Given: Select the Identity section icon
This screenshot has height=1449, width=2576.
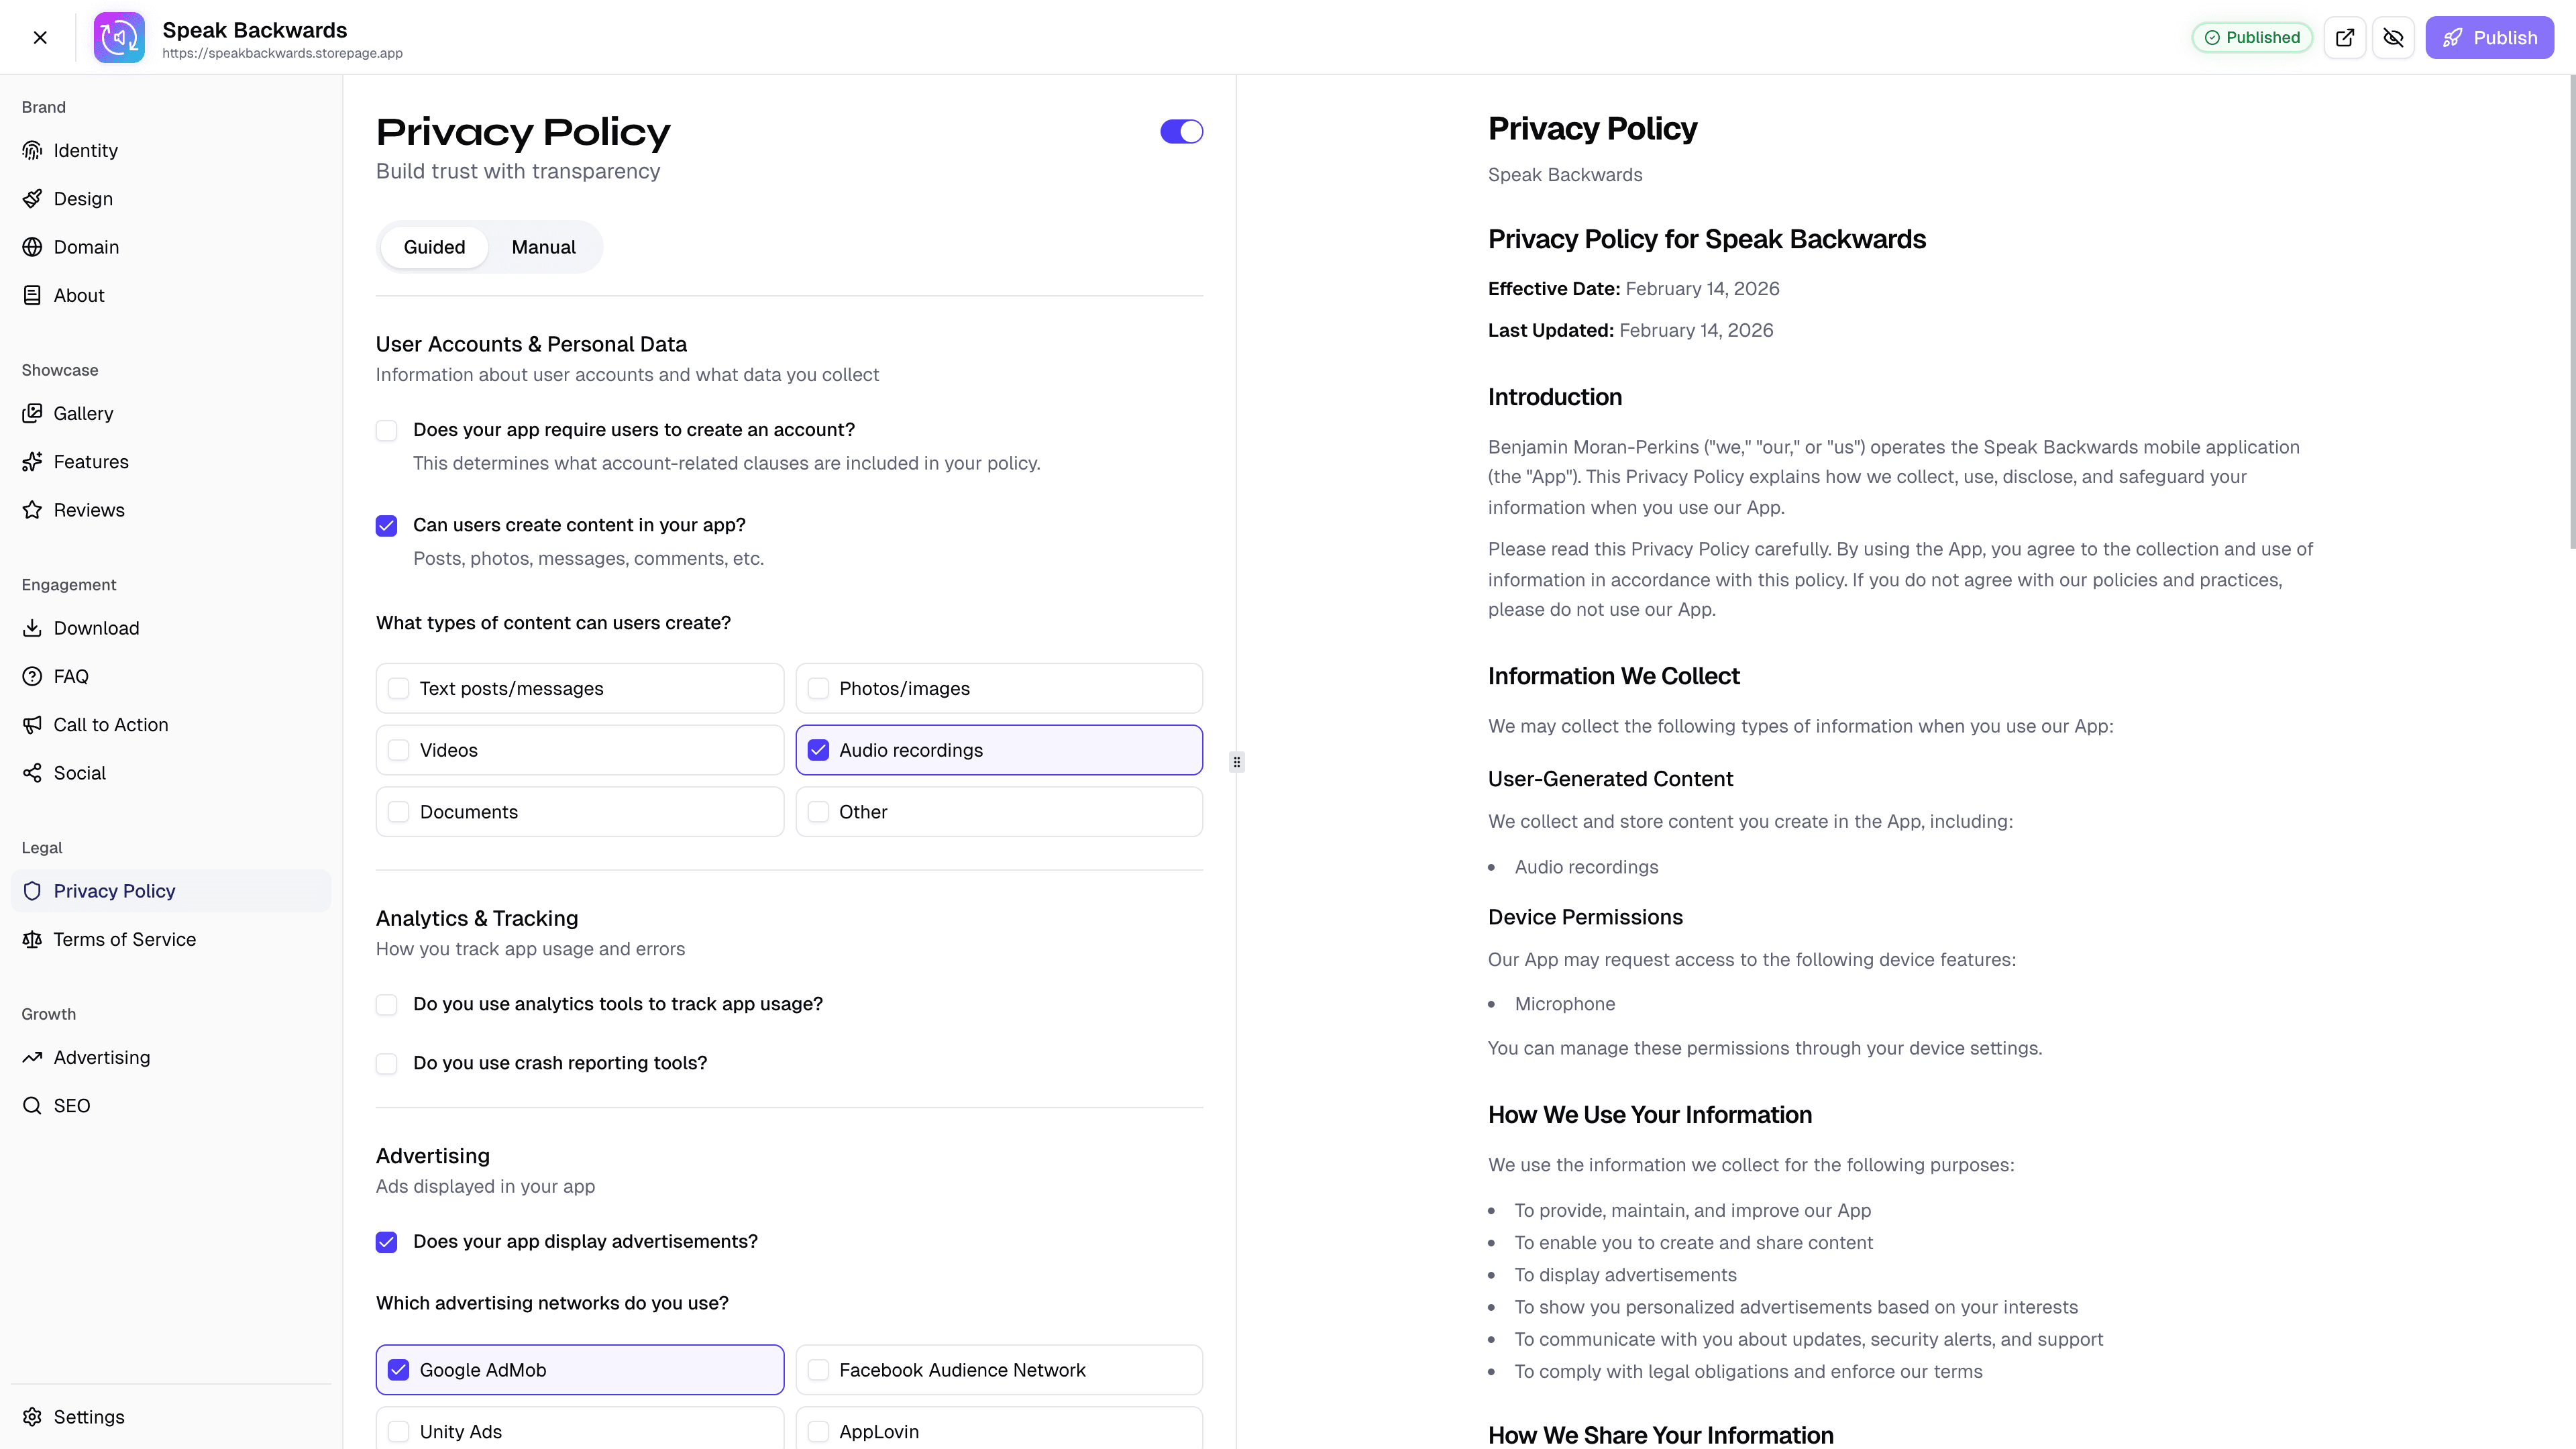Looking at the screenshot, I should tap(32, 150).
